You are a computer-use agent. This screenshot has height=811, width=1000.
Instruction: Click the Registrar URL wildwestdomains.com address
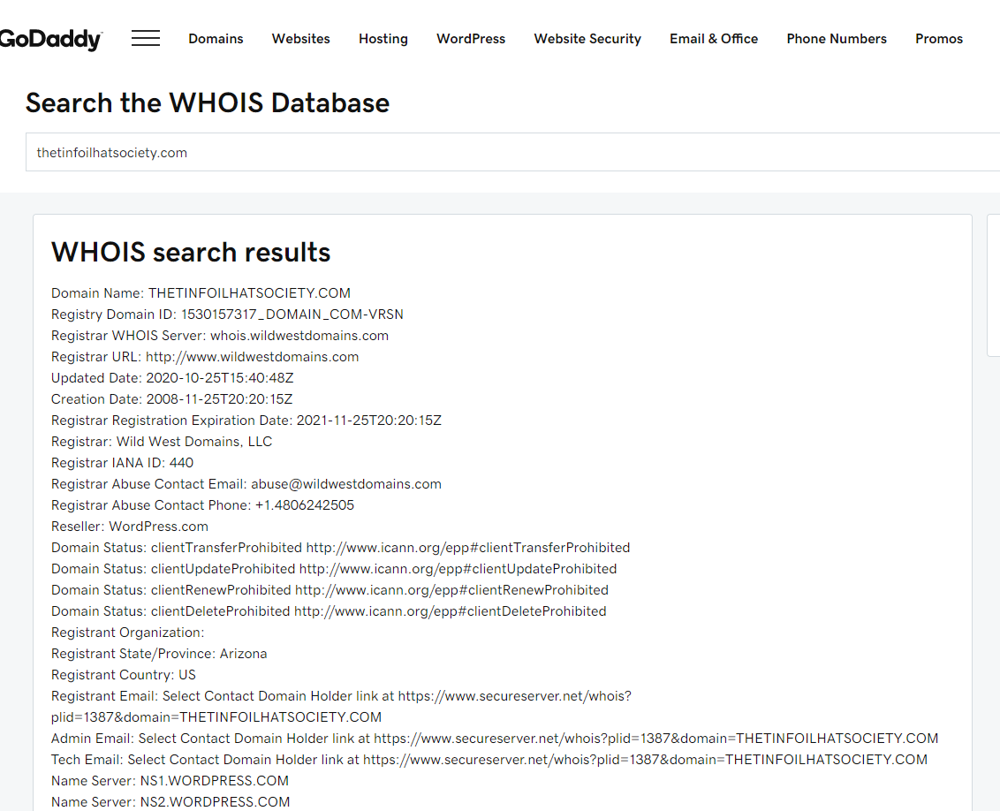click(252, 357)
